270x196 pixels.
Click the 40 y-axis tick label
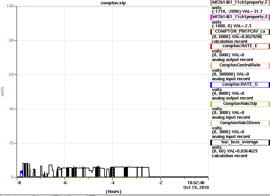coord(11,109)
